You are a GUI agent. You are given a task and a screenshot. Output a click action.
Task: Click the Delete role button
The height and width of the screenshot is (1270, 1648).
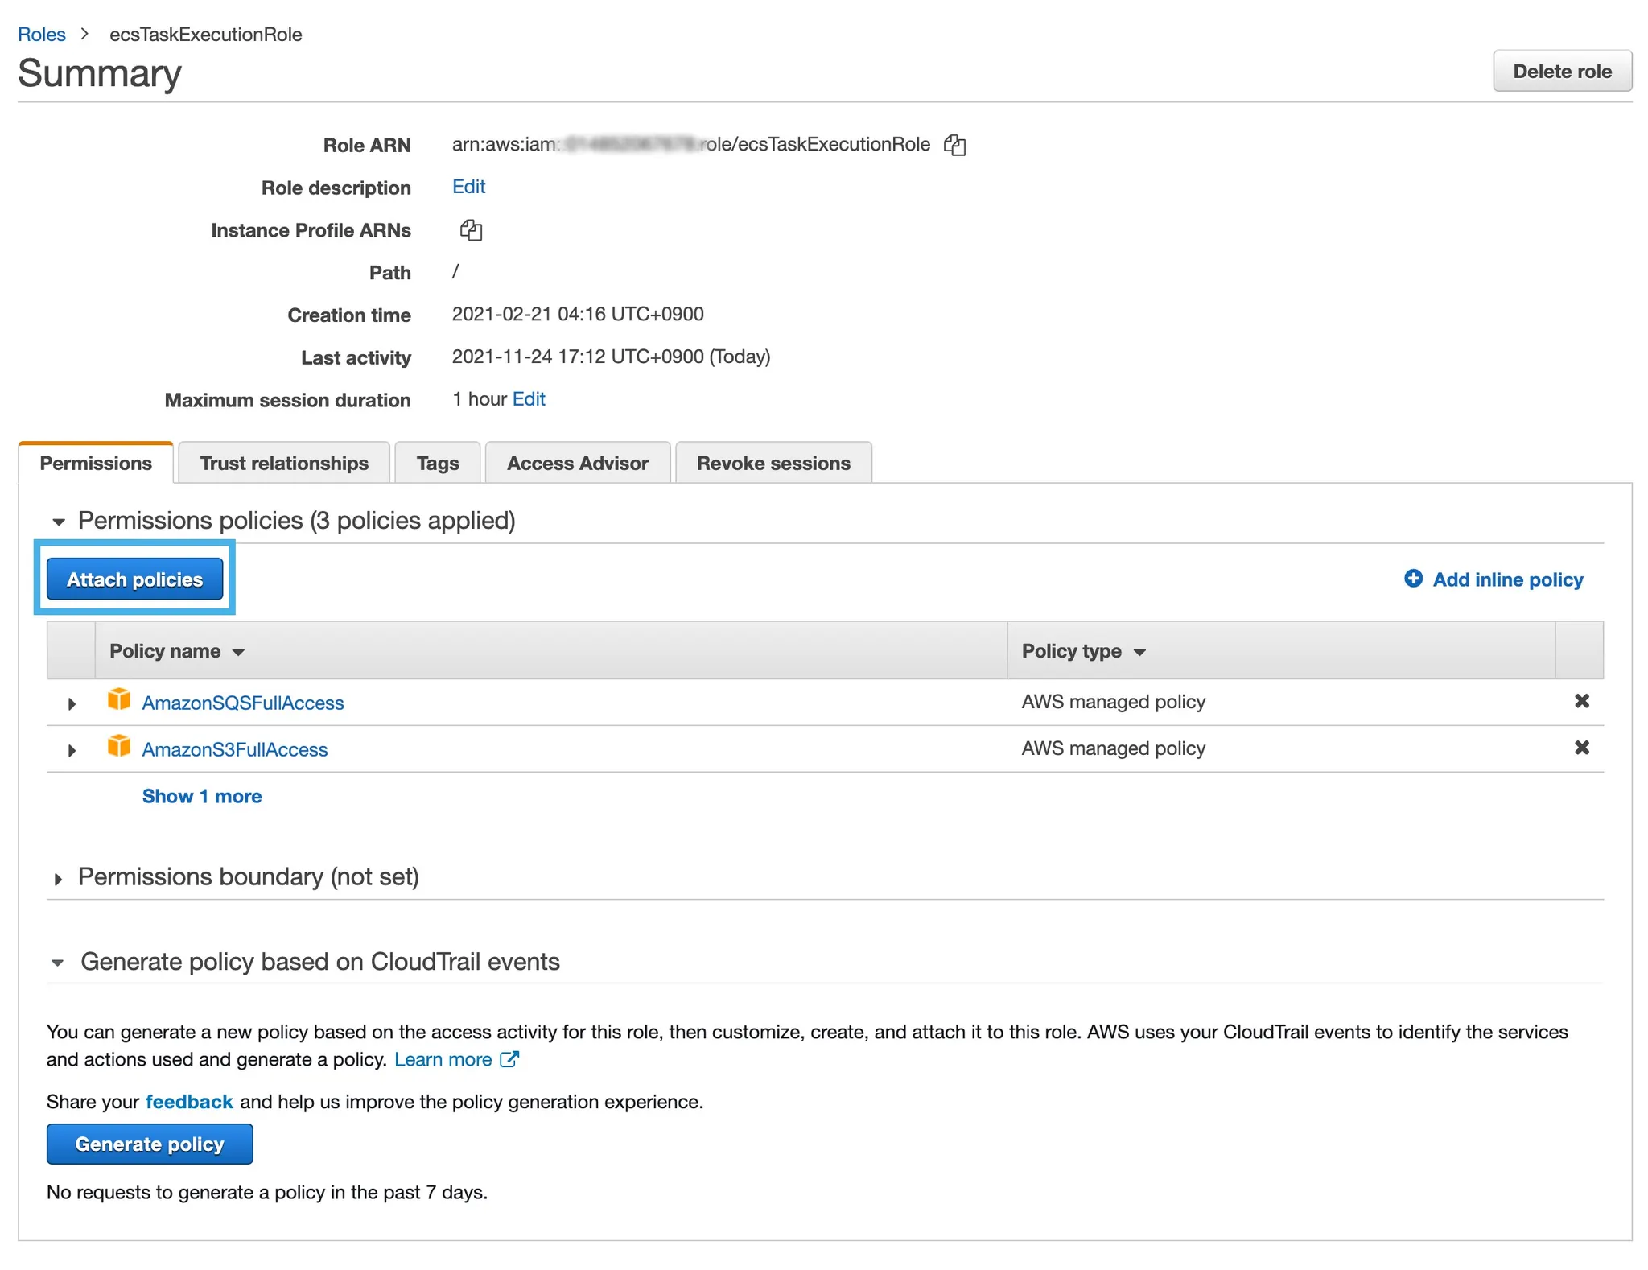[1561, 71]
